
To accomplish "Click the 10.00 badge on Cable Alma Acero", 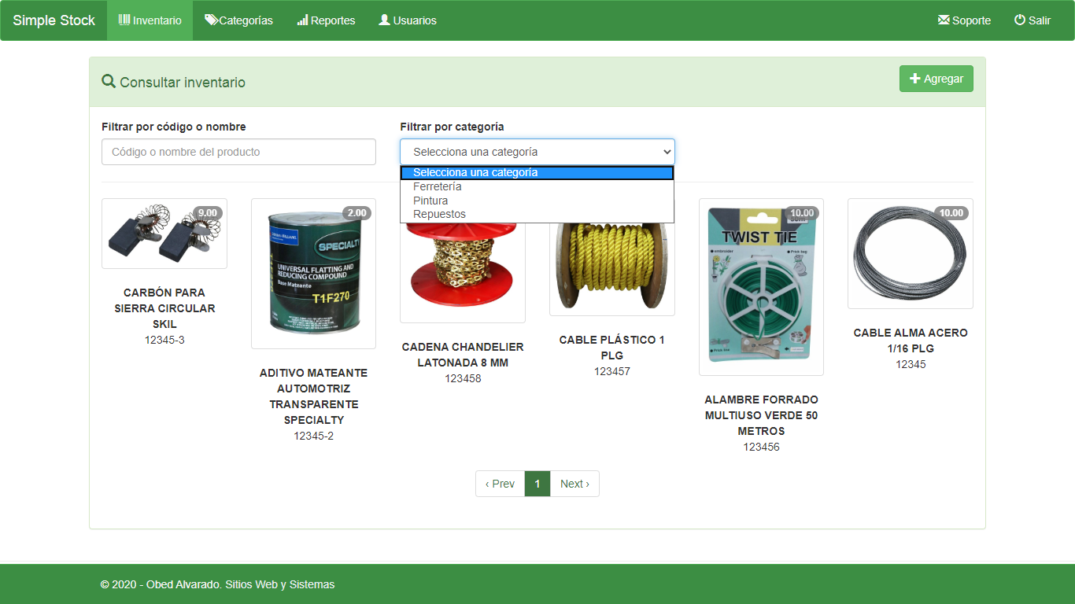I will pos(951,213).
